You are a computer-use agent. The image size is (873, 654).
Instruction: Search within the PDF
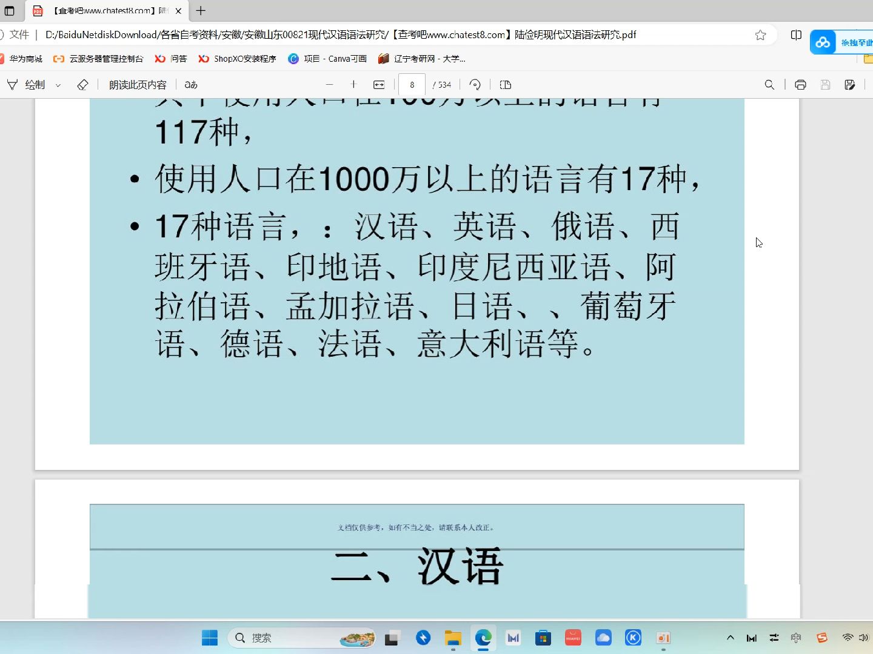click(x=769, y=85)
